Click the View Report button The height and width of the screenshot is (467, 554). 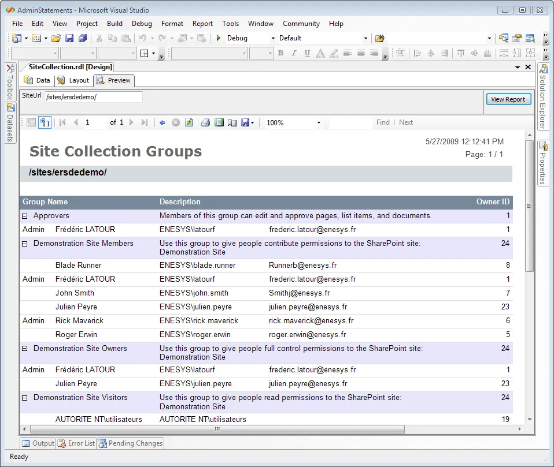click(508, 99)
